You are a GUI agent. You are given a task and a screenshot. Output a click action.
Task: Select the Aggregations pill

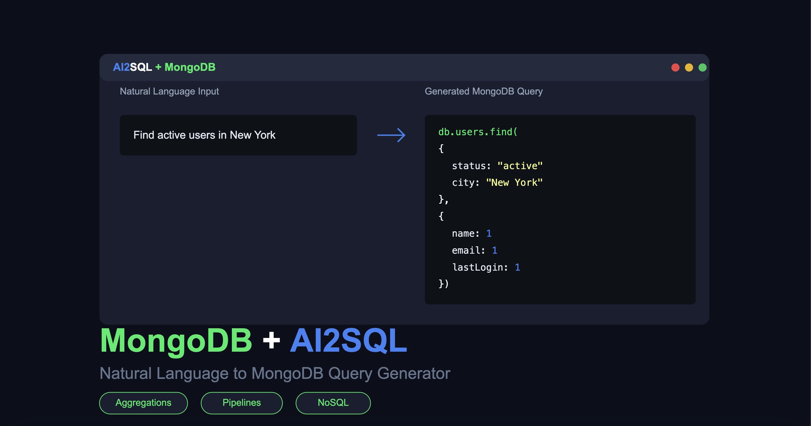pos(143,403)
